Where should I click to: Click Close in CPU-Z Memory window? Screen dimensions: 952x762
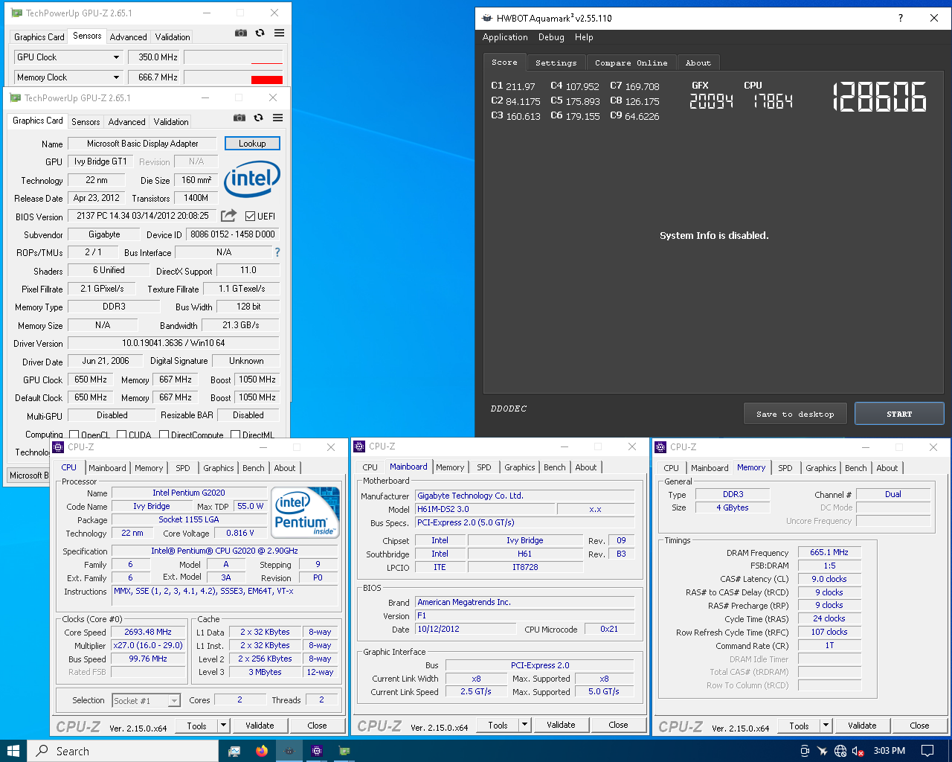919,726
